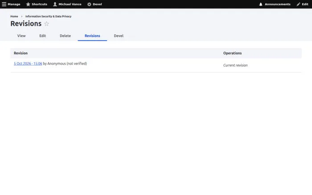Click the Shortcuts toolbar label
The width and height of the screenshot is (312, 195).
(39, 4)
